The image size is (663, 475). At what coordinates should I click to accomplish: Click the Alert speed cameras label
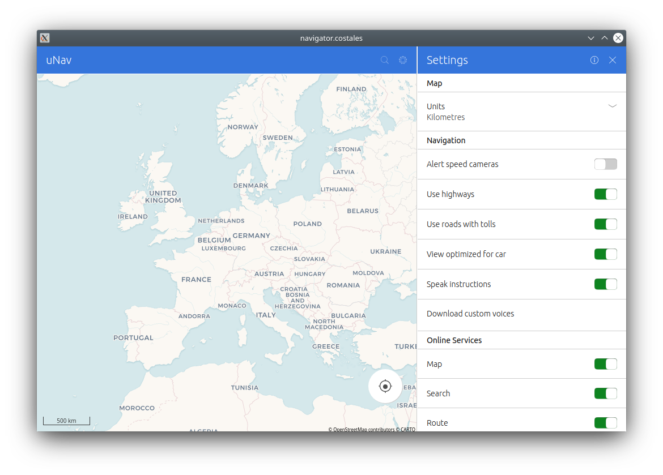462,164
